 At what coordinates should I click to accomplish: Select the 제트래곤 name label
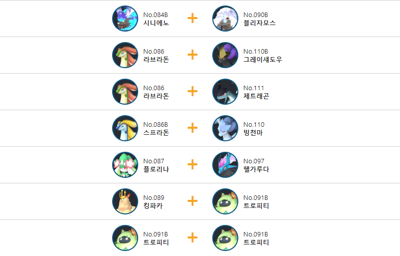[x=256, y=96]
